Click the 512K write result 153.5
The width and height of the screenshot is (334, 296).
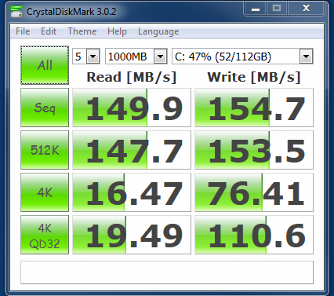click(x=254, y=150)
